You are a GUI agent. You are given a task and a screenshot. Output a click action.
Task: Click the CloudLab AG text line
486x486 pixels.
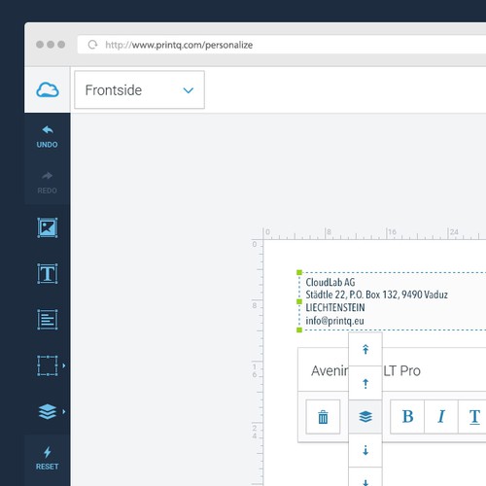pyautogui.click(x=330, y=282)
